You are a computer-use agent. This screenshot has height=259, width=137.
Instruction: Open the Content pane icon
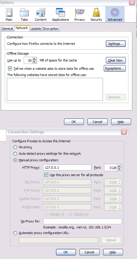[x=41, y=12]
